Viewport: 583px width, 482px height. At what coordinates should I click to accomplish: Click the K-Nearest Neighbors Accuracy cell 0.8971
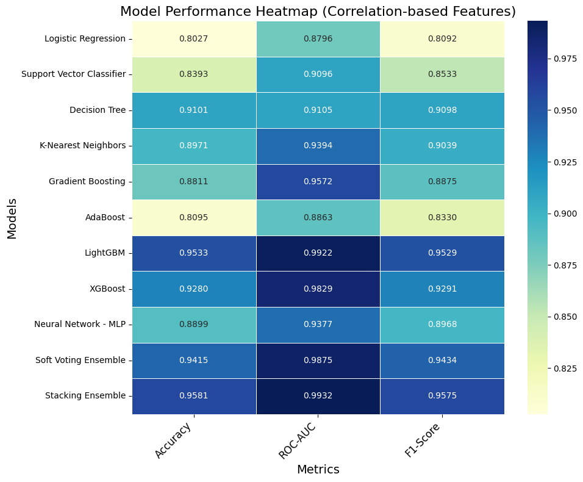194,146
